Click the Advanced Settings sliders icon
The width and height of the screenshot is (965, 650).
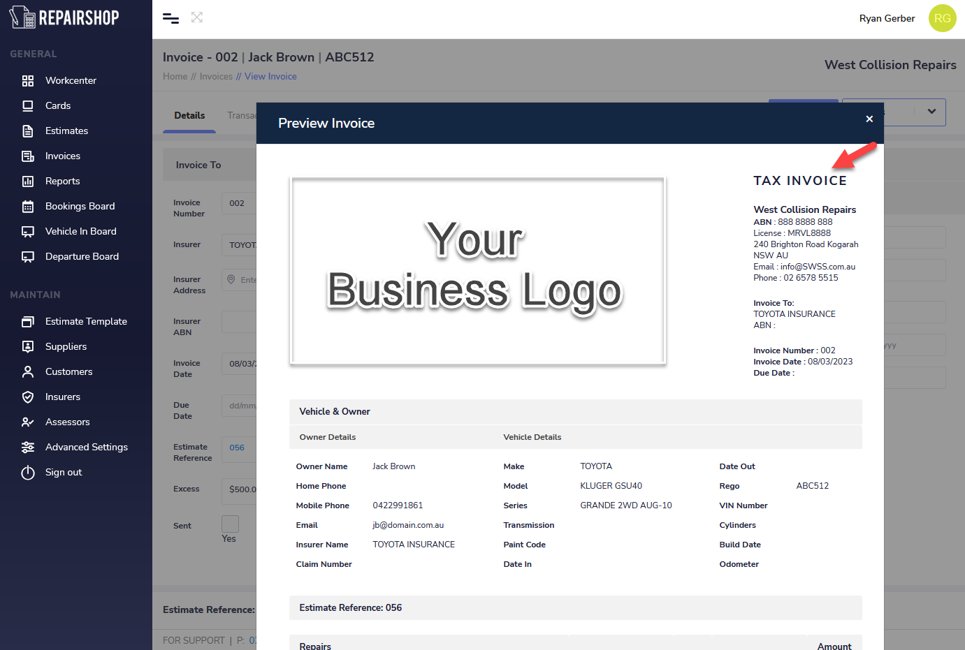click(28, 448)
